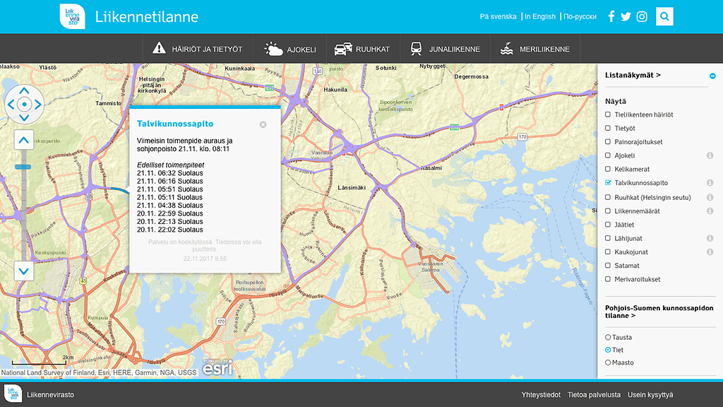Screen dimensions: 723x407
Task: Click the info icon next to Ajokeli
Action: click(x=710, y=155)
